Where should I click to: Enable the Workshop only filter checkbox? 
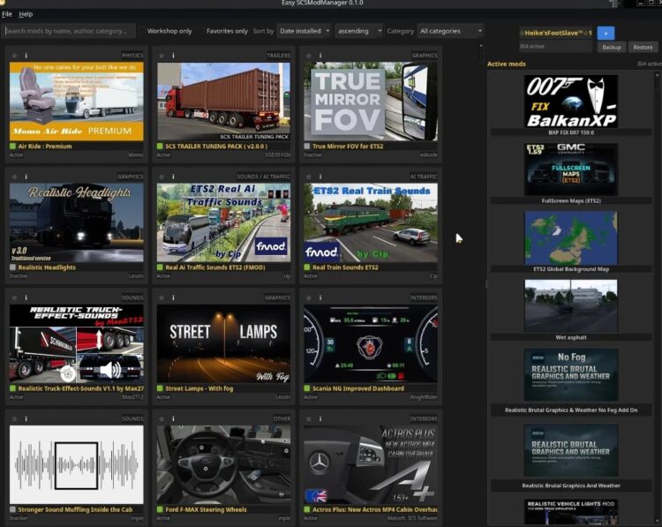(x=141, y=31)
